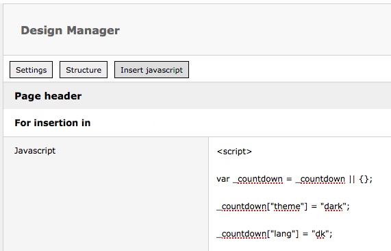391x251 pixels.
Task: Click the "dark" value in the code
Action: click(x=333, y=206)
